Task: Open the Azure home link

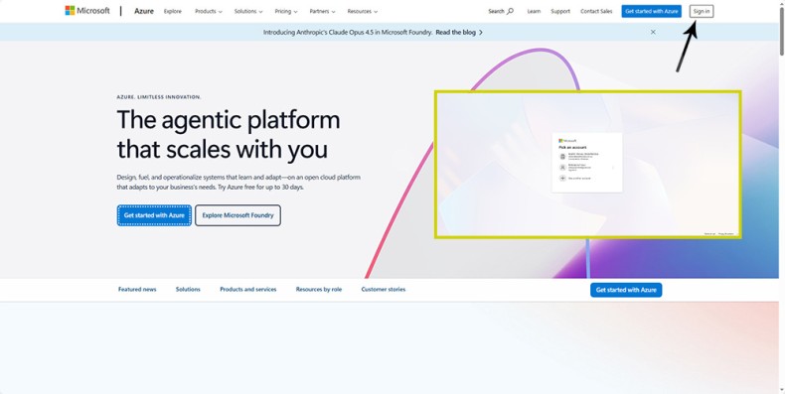Action: (x=144, y=11)
